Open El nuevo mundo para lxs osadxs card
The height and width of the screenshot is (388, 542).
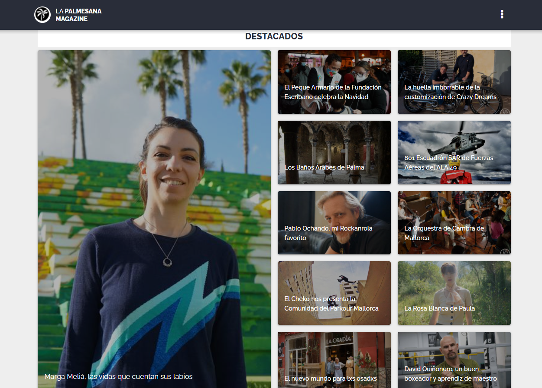pos(334,360)
